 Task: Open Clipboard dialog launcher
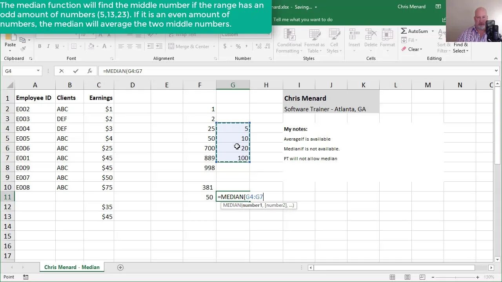coord(31,58)
